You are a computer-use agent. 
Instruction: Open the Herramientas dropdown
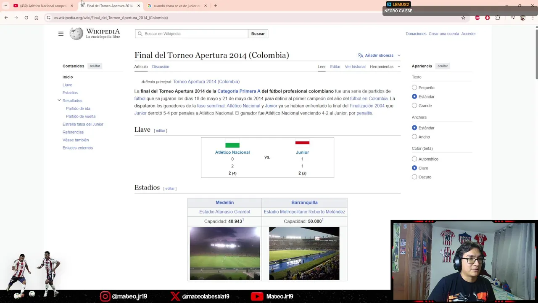coord(385,66)
